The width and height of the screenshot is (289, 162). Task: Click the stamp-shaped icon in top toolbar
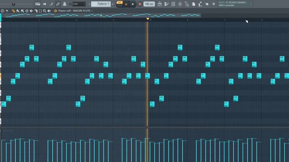(65, 4)
